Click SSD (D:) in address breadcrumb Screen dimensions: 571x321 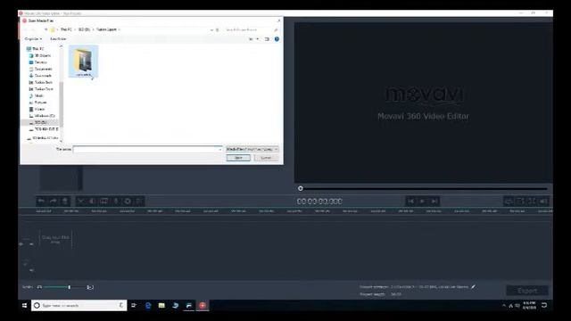[84, 29]
